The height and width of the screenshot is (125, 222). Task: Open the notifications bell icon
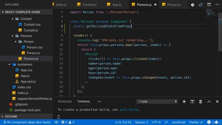pyautogui.click(x=216, y=122)
